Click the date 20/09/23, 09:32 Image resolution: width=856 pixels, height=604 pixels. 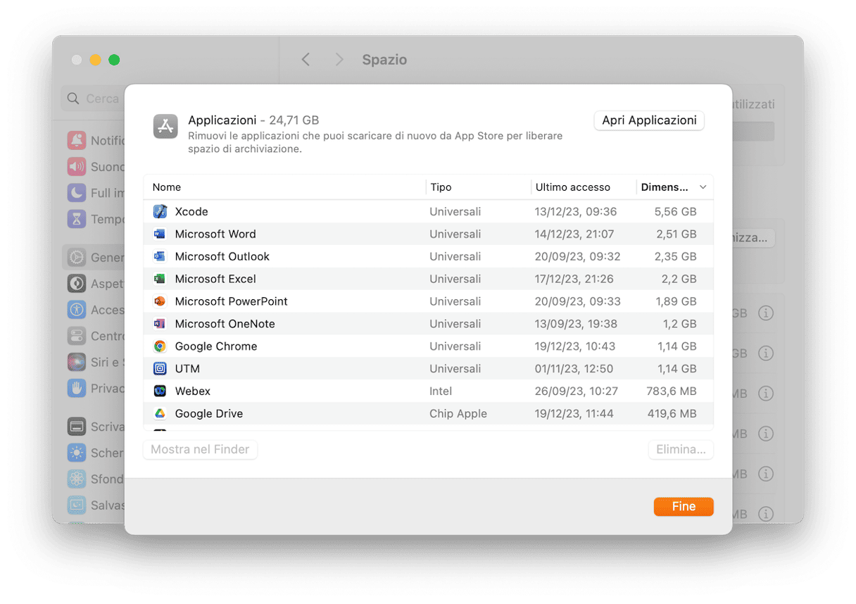click(577, 256)
